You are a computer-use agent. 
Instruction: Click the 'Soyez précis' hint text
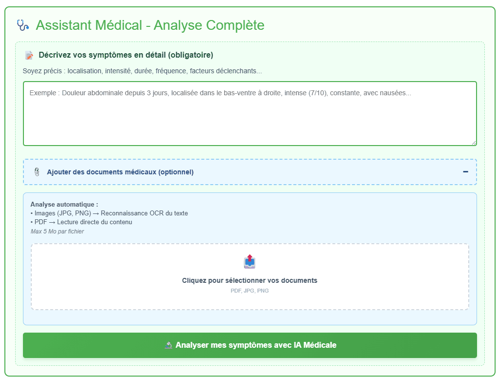[142, 71]
